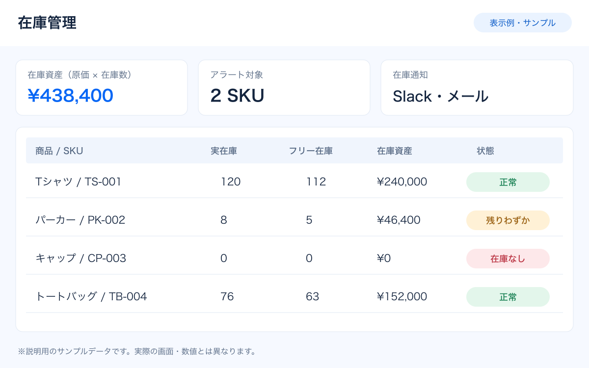Click the 状態 column header

485,151
